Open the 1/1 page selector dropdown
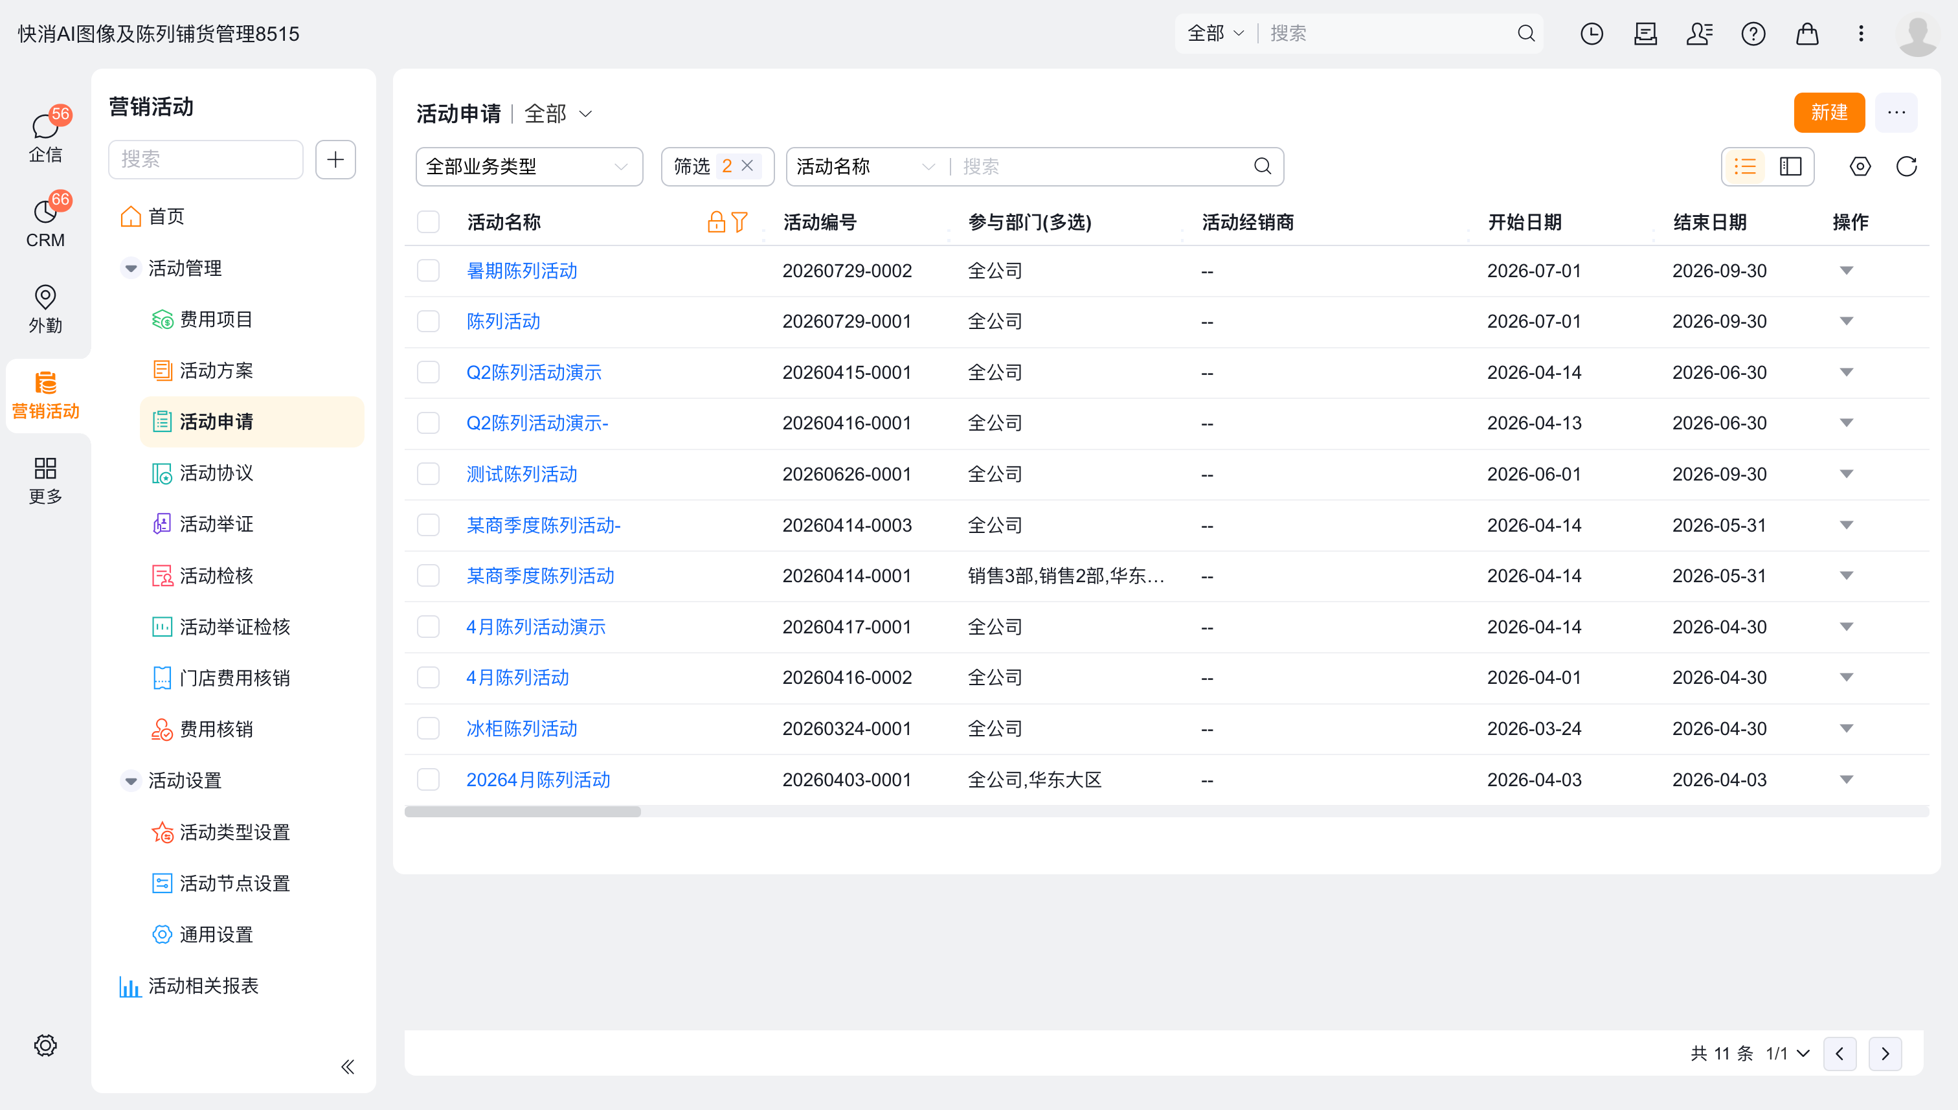The height and width of the screenshot is (1110, 1958). [1787, 1054]
